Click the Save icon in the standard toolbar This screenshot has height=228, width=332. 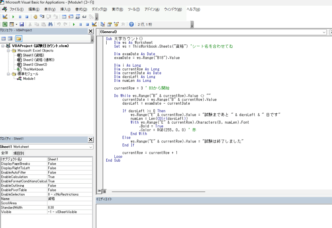pyautogui.click(x=22, y=24)
